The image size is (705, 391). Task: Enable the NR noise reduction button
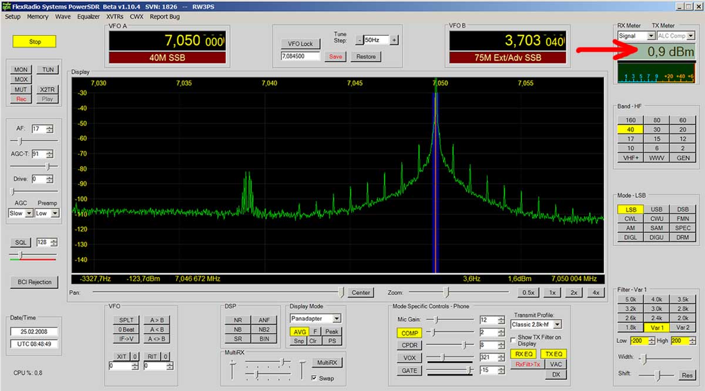pos(238,320)
